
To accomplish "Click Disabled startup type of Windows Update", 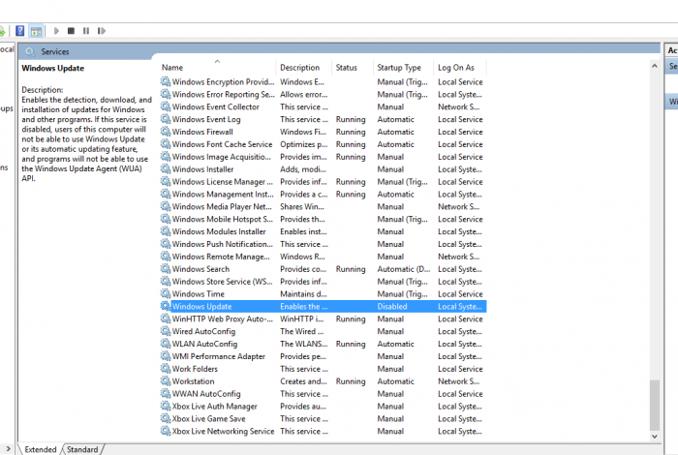I will point(392,306).
